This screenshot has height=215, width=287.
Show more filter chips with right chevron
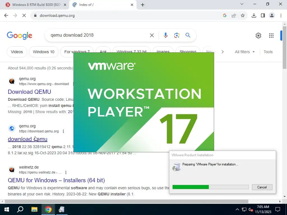click(x=222, y=52)
